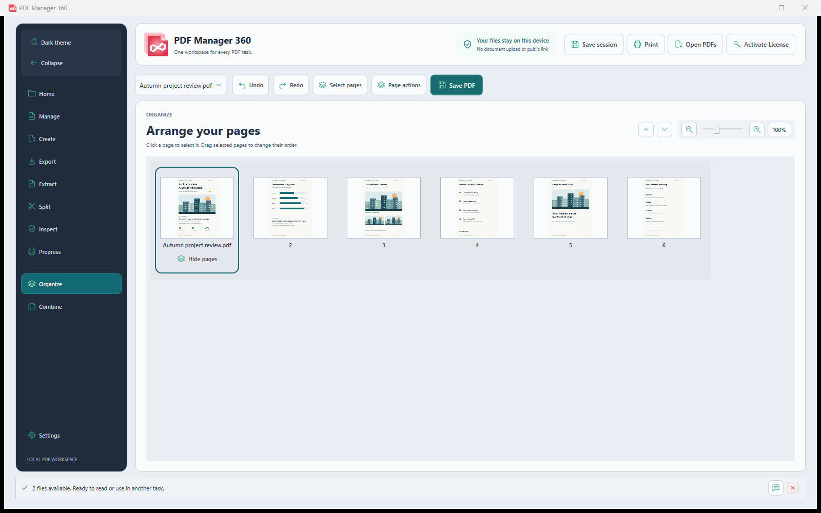Click the down chevron button
Viewport: 821px width, 513px height.
point(664,130)
